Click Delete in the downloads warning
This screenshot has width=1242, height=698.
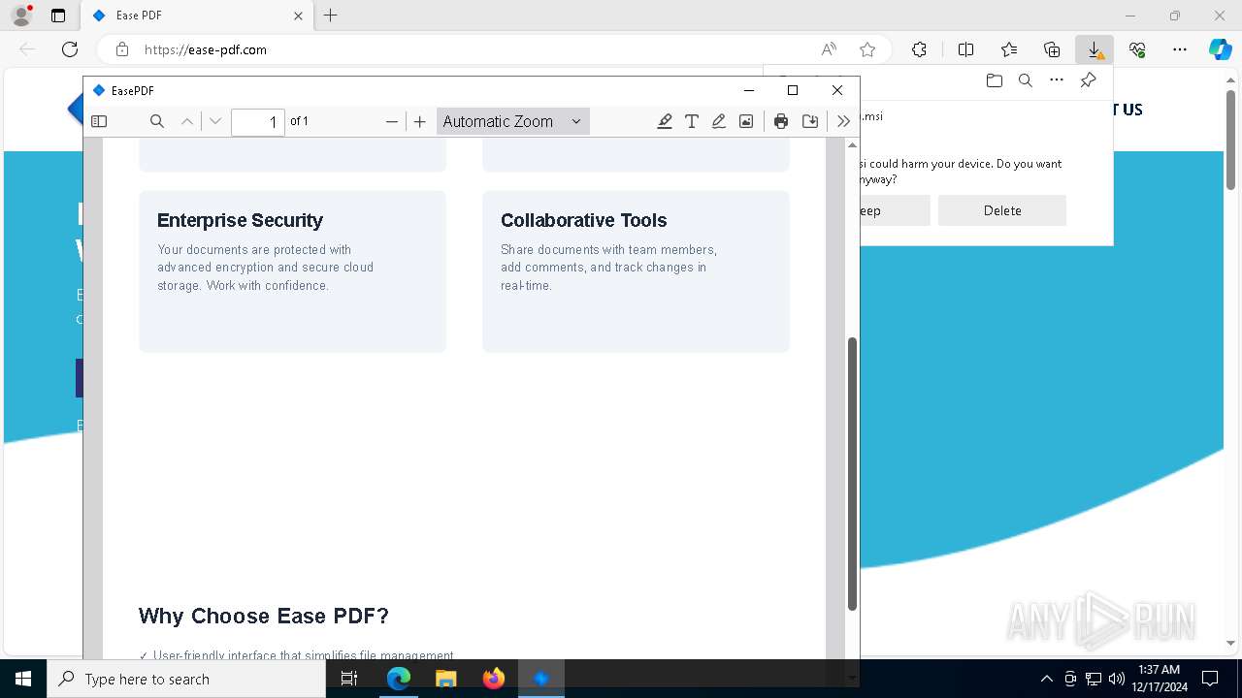pyautogui.click(x=1002, y=210)
